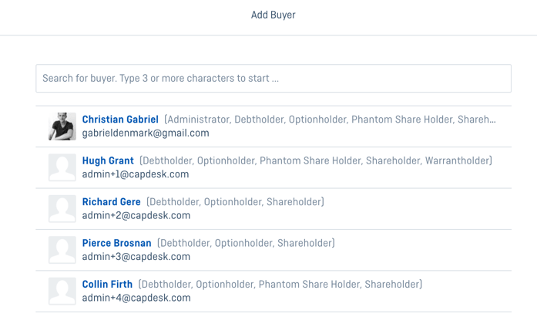
Task: Click the admin+1@capdesk.com email
Action: [x=136, y=174]
